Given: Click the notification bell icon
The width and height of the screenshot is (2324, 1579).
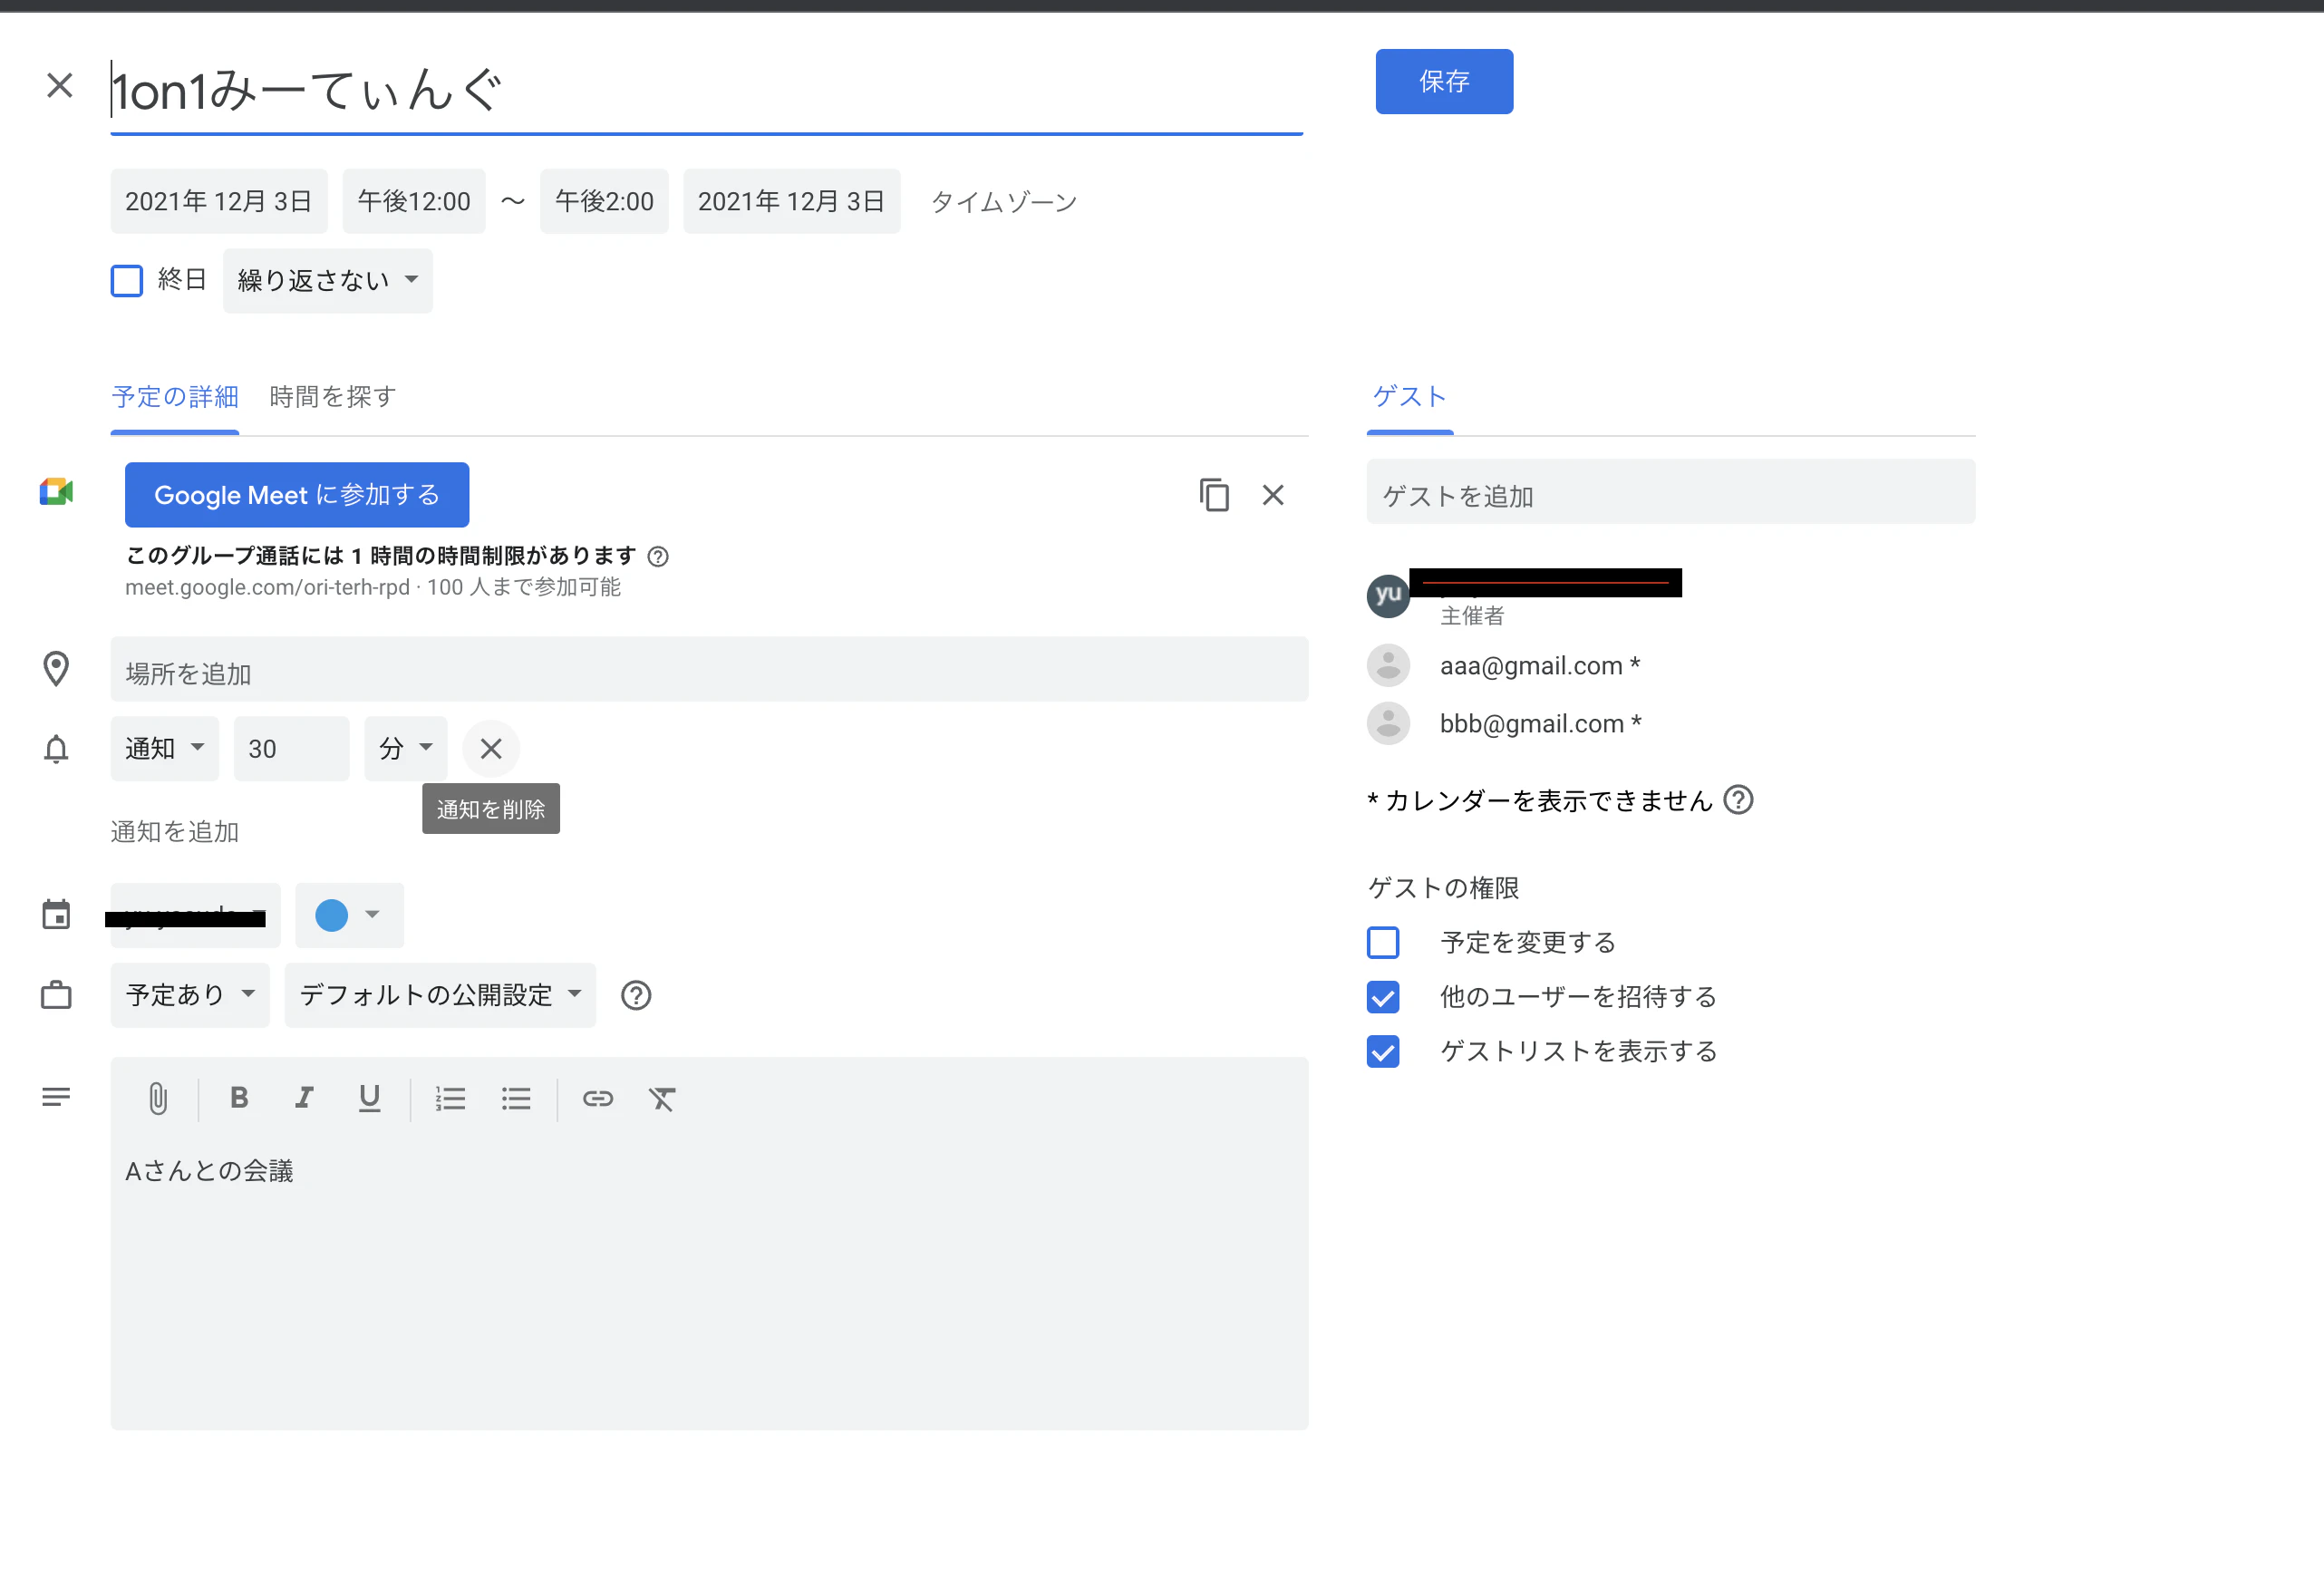Looking at the screenshot, I should tap(56, 748).
